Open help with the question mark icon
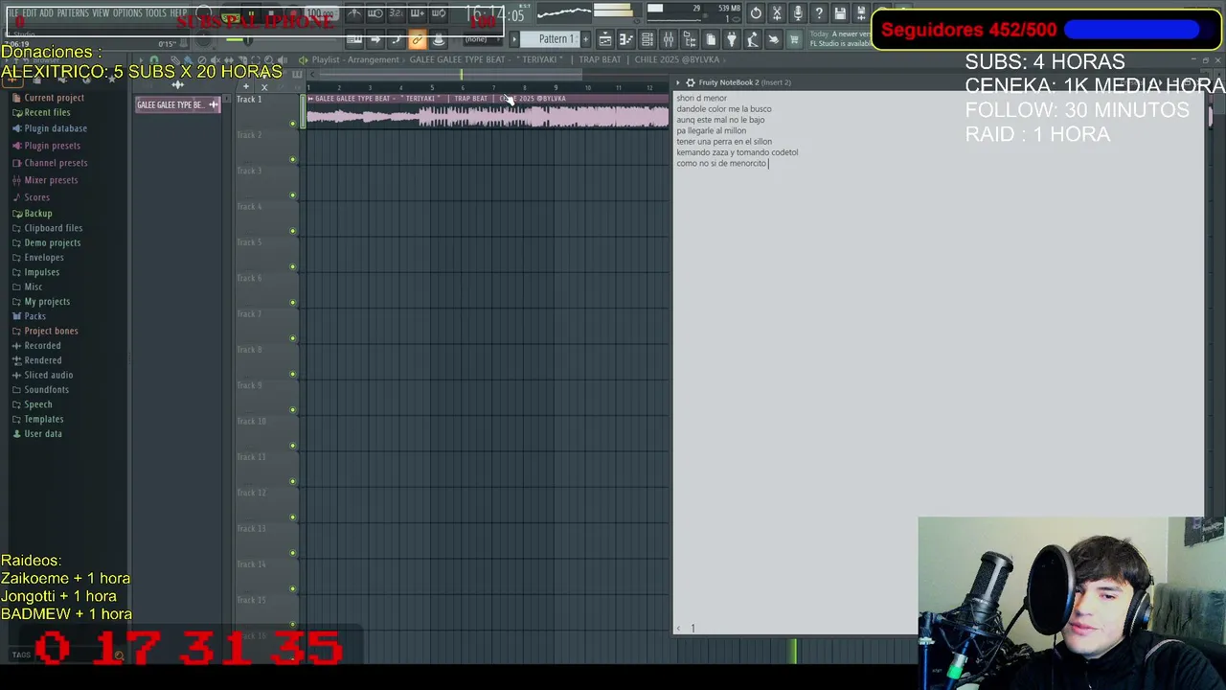Viewport: 1226px width, 690px height. pyautogui.click(x=819, y=13)
